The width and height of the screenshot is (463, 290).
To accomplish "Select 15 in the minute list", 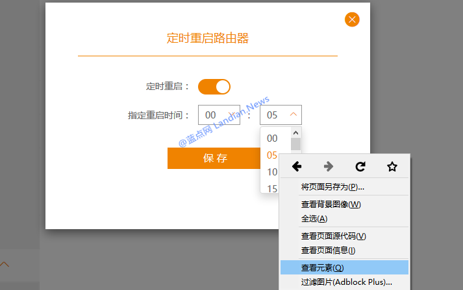I will (x=272, y=188).
